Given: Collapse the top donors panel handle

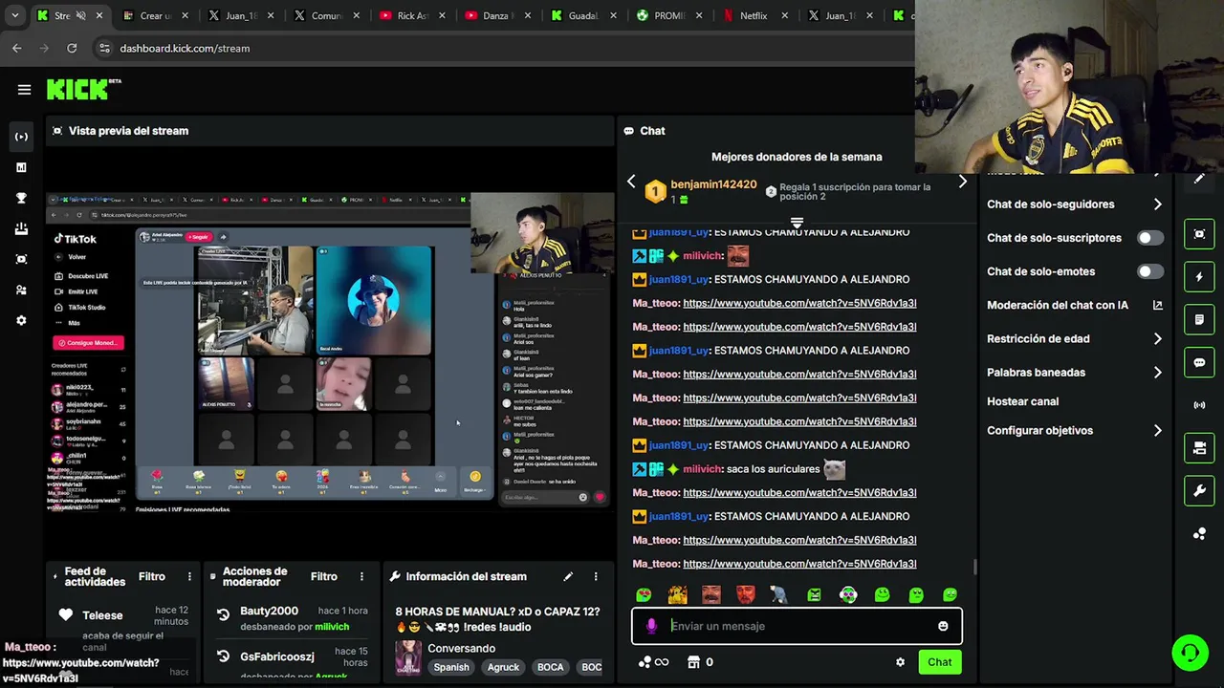Looking at the screenshot, I should tap(797, 223).
